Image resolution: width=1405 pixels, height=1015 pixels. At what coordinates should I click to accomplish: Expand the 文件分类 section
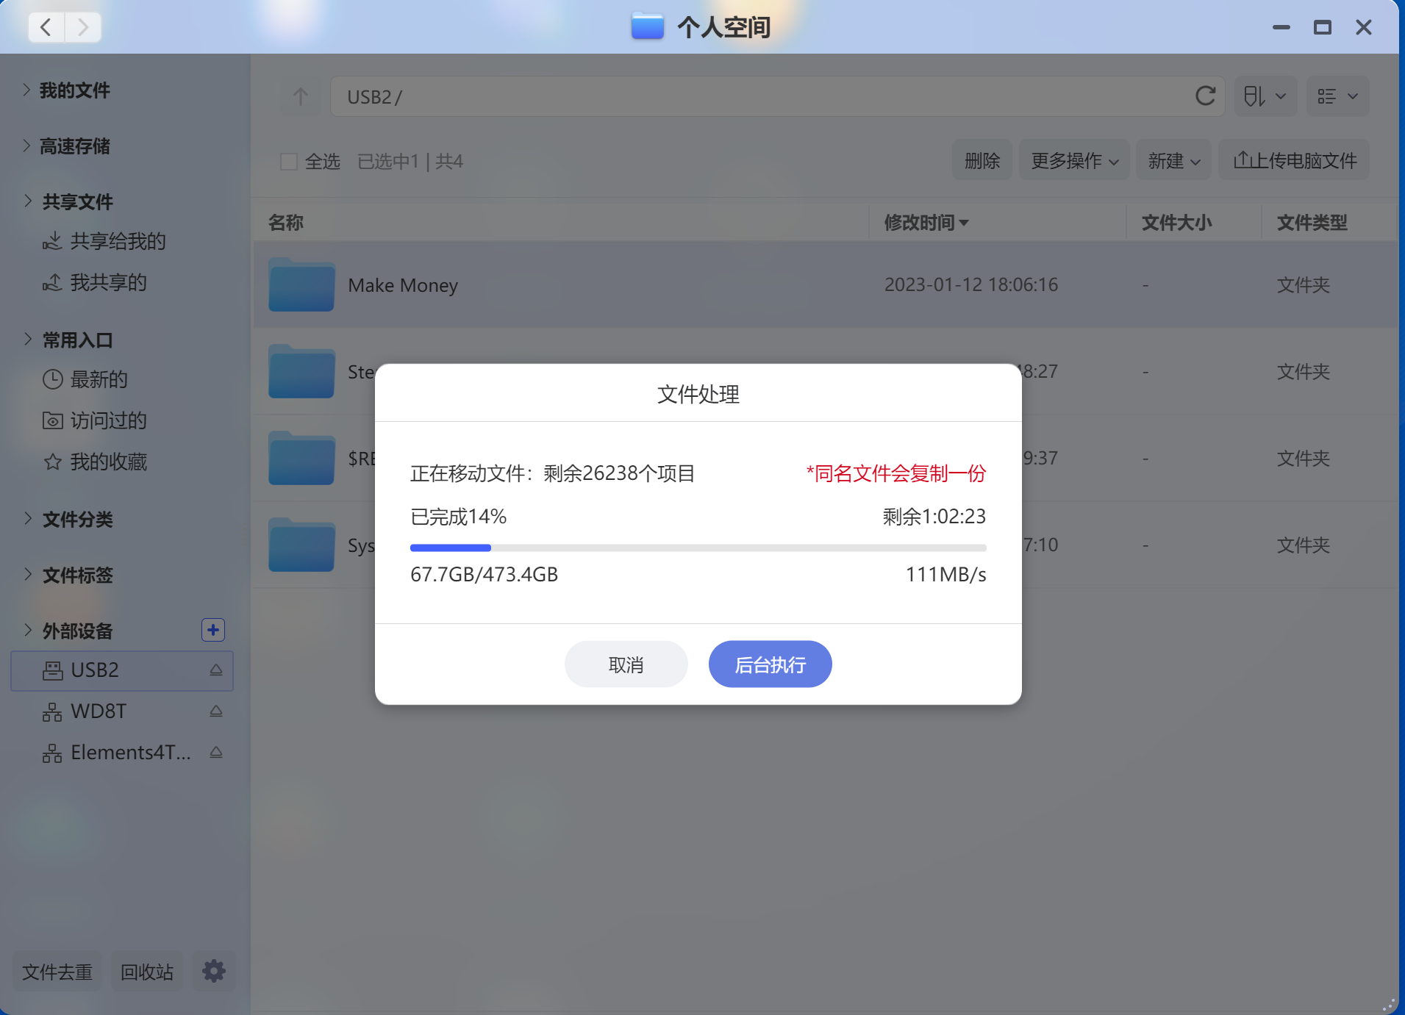pos(28,518)
